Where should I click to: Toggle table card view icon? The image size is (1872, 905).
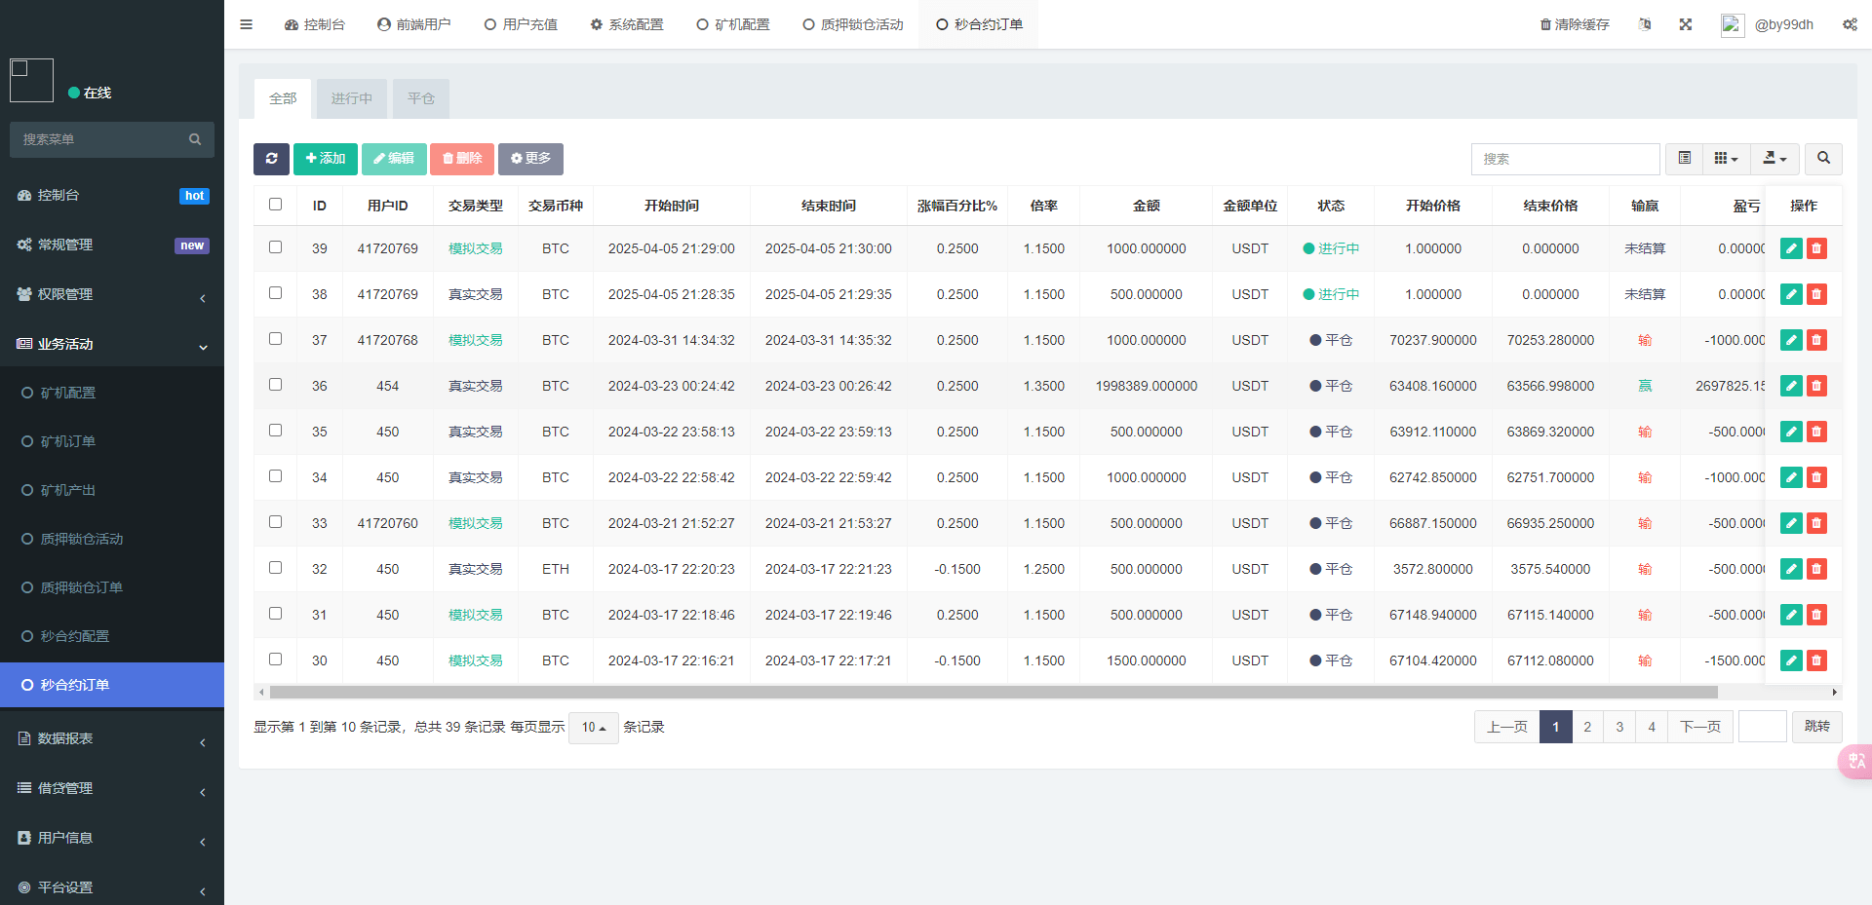(1684, 159)
